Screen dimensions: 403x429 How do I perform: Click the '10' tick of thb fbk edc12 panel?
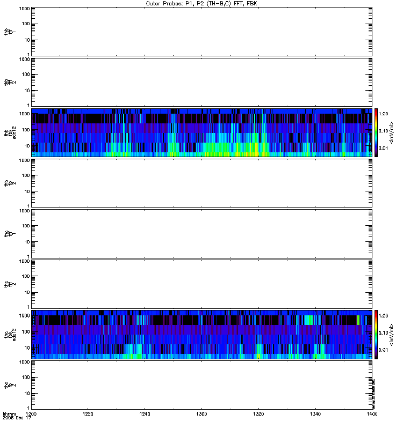pyautogui.click(x=27, y=146)
